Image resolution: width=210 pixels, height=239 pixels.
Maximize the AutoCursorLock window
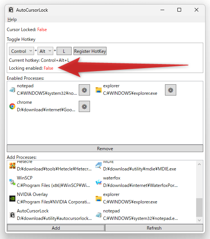pyautogui.click(x=179, y=10)
